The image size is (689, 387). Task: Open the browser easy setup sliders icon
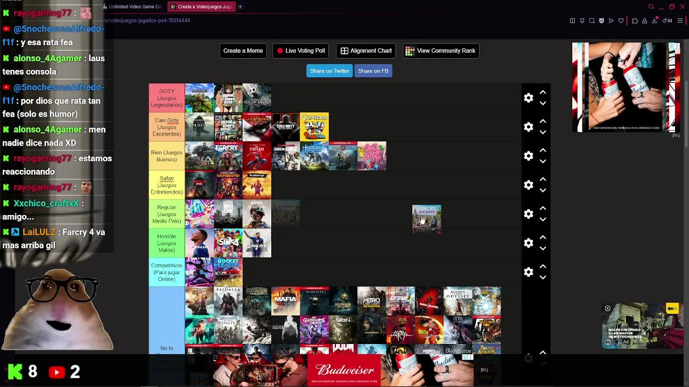(x=680, y=20)
